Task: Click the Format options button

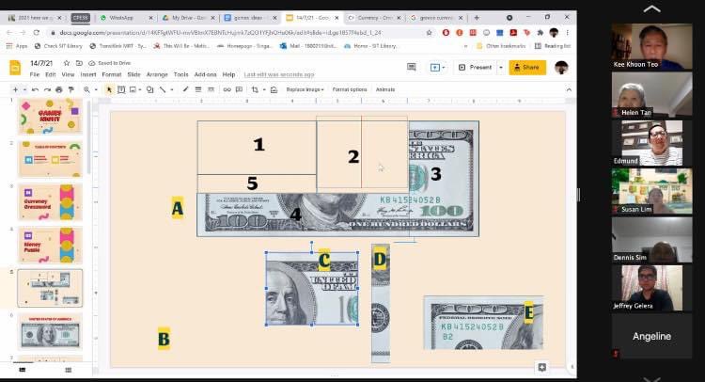Action: 350,89
